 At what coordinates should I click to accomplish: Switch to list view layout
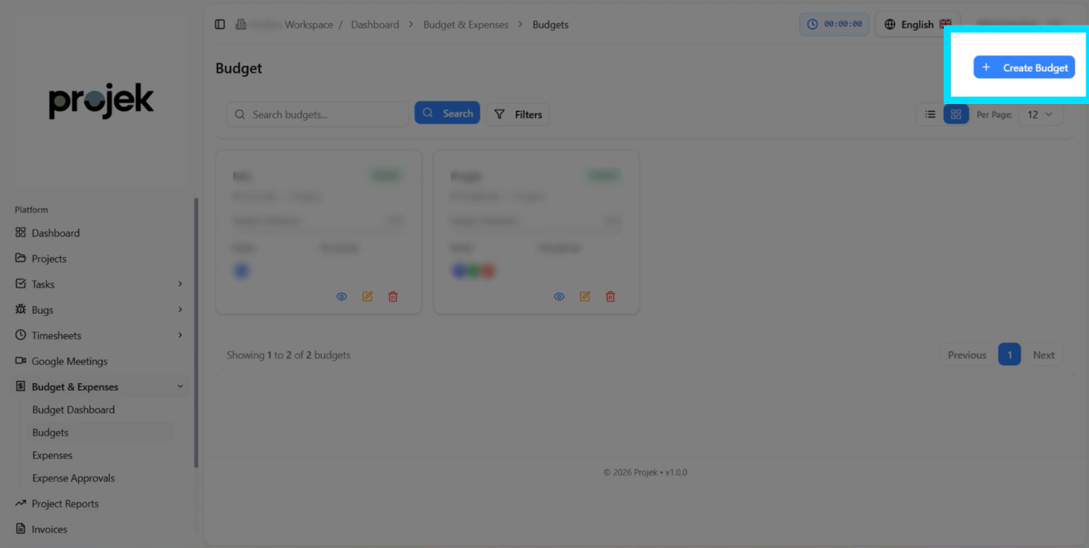tap(930, 115)
